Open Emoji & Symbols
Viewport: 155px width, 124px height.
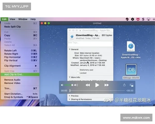coord(20,97)
